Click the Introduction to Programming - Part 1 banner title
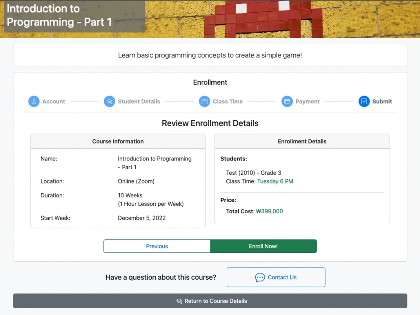Viewport: 420px width, 315px height. (x=59, y=15)
